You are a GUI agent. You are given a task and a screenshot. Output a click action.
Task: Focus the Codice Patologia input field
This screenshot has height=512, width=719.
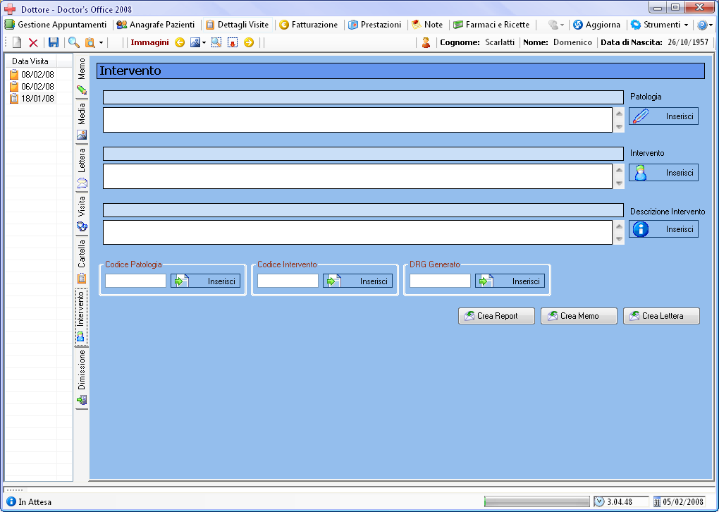[x=136, y=281]
